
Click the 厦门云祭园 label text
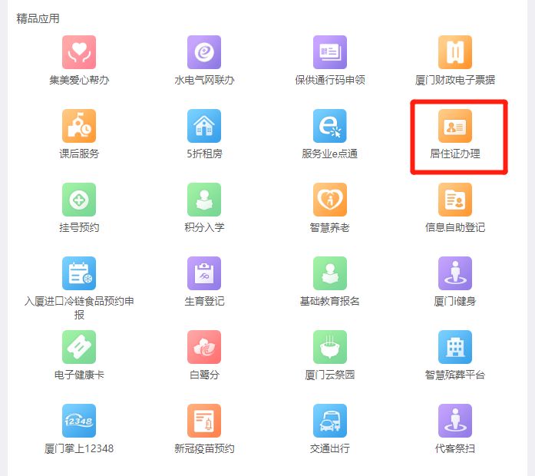(330, 375)
